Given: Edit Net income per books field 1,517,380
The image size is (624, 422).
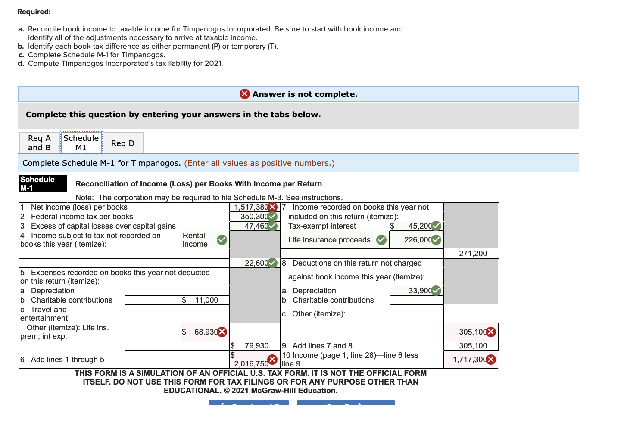Looking at the screenshot, I should (x=255, y=207).
